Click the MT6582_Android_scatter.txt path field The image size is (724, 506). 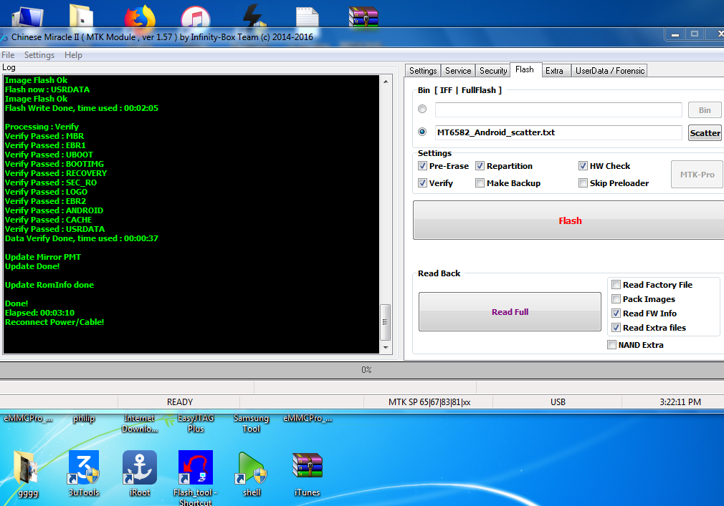(x=558, y=132)
